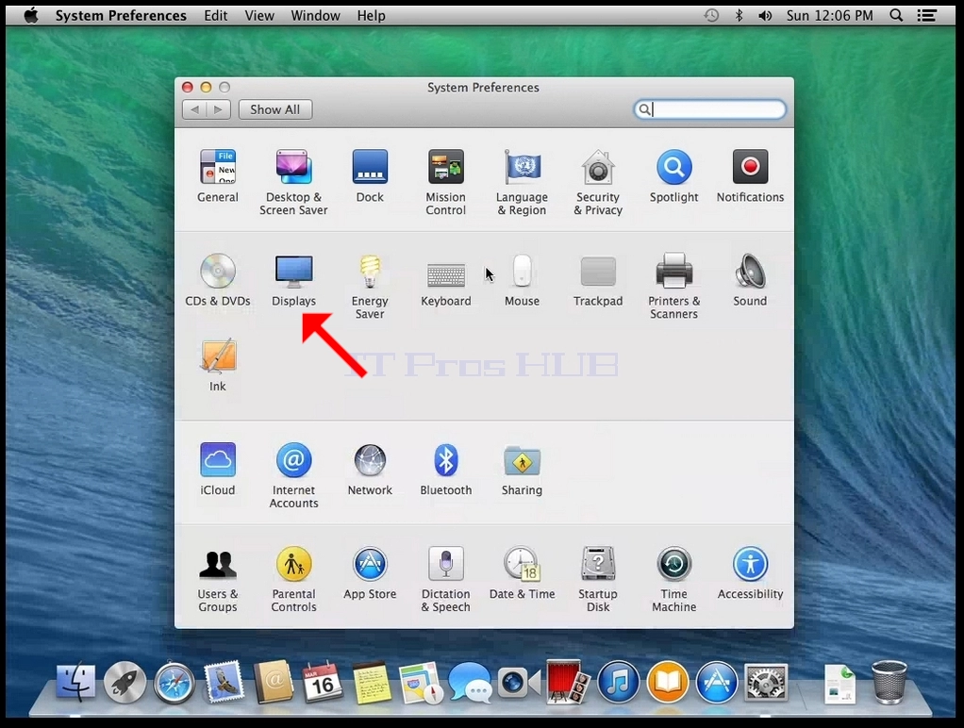964x728 pixels.
Task: Click the System Preferences search field
Action: [710, 109]
